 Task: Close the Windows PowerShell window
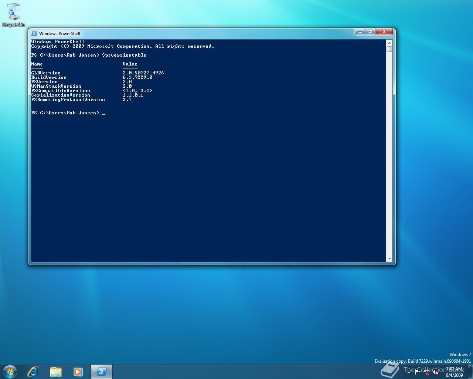(384, 32)
